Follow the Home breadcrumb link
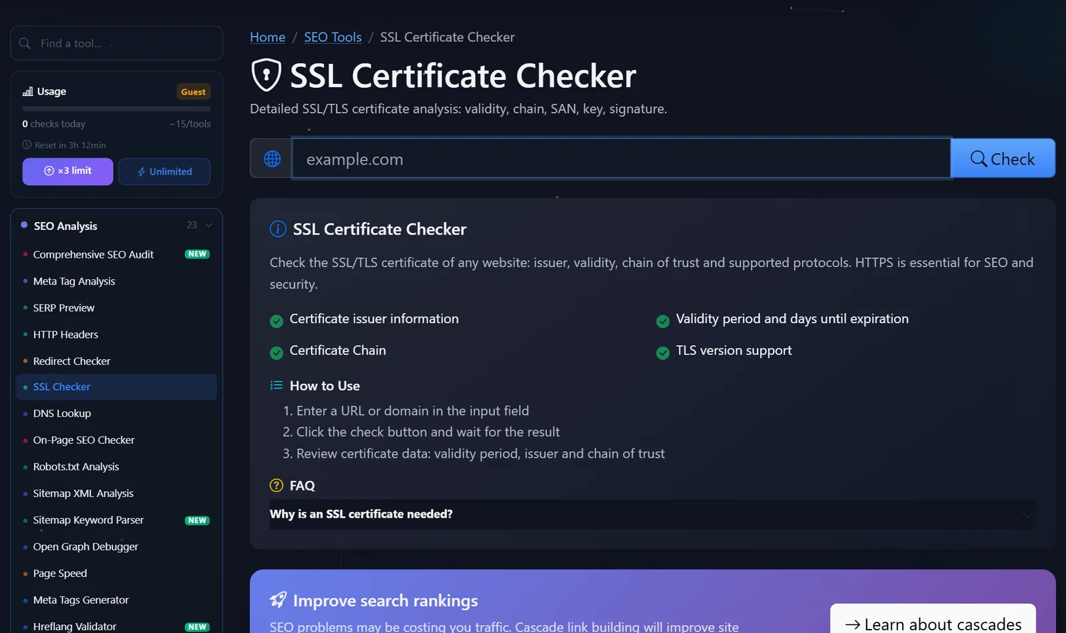 coord(268,37)
